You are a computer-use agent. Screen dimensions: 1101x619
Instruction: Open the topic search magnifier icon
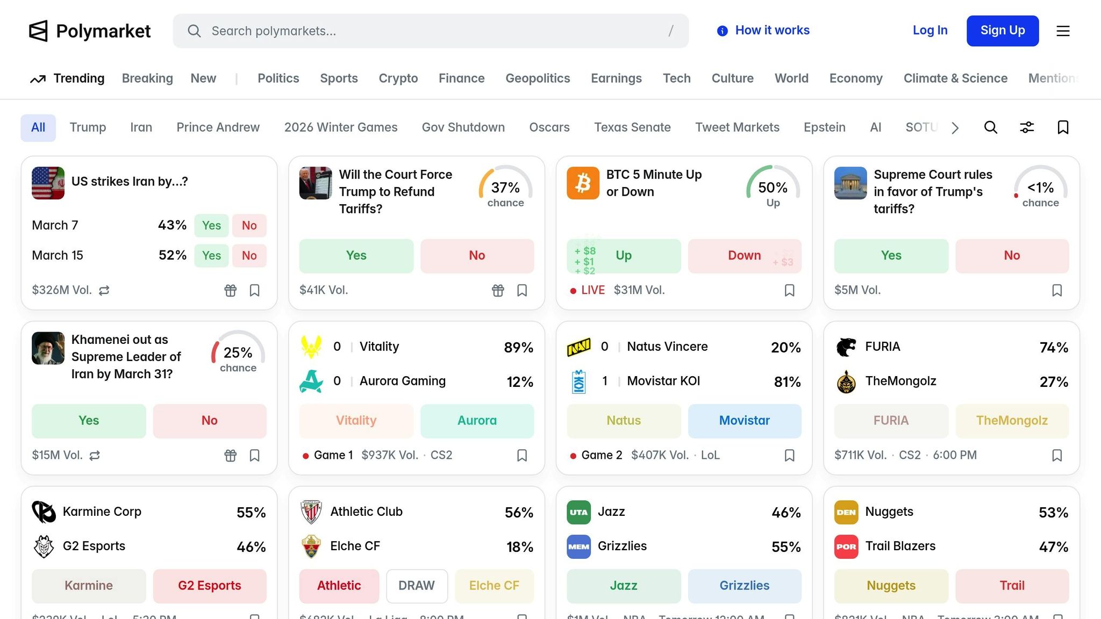click(990, 127)
